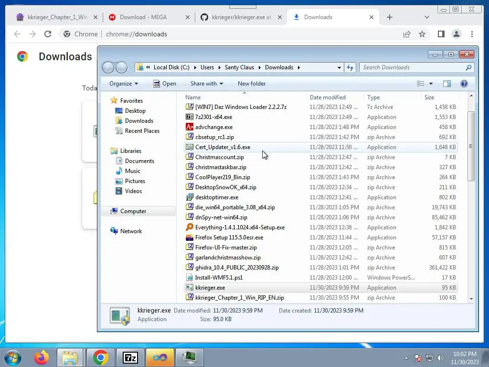Open Explorer help question mark icon
The height and width of the screenshot is (367, 489).
pyautogui.click(x=464, y=84)
